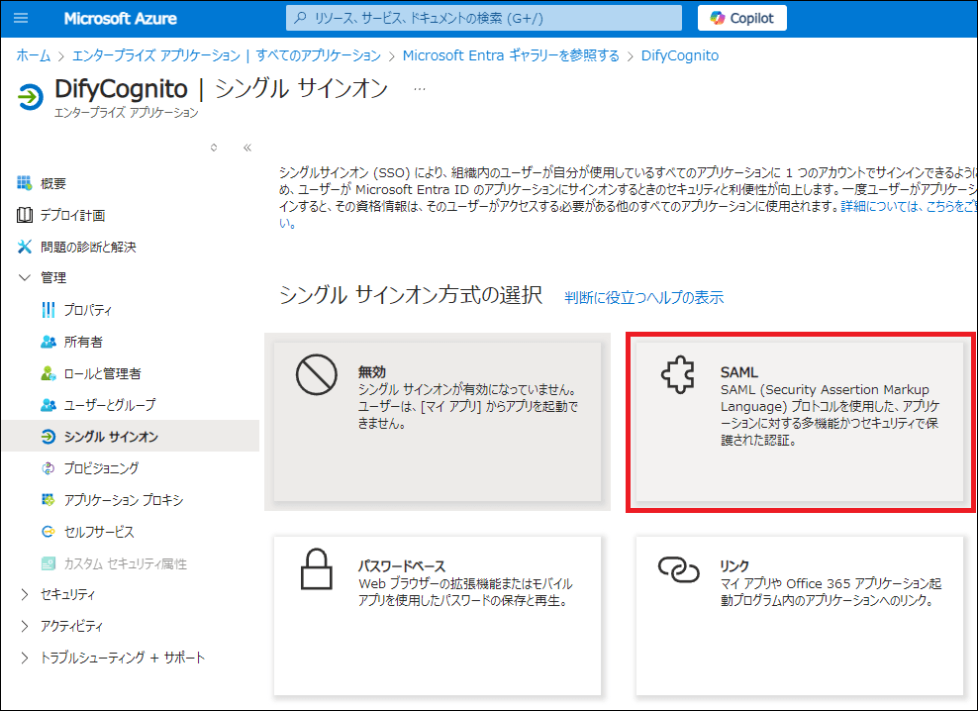Expand トラブルシューティング + サポート section

pos(25,659)
